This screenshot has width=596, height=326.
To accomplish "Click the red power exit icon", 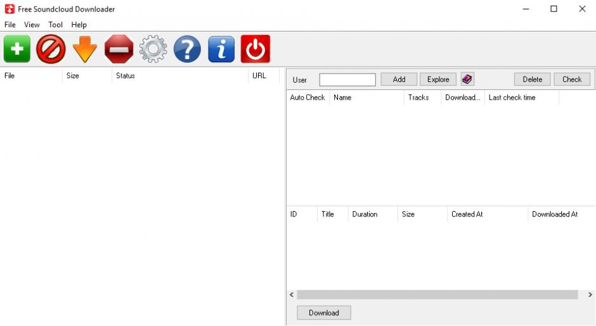I will tap(256, 49).
